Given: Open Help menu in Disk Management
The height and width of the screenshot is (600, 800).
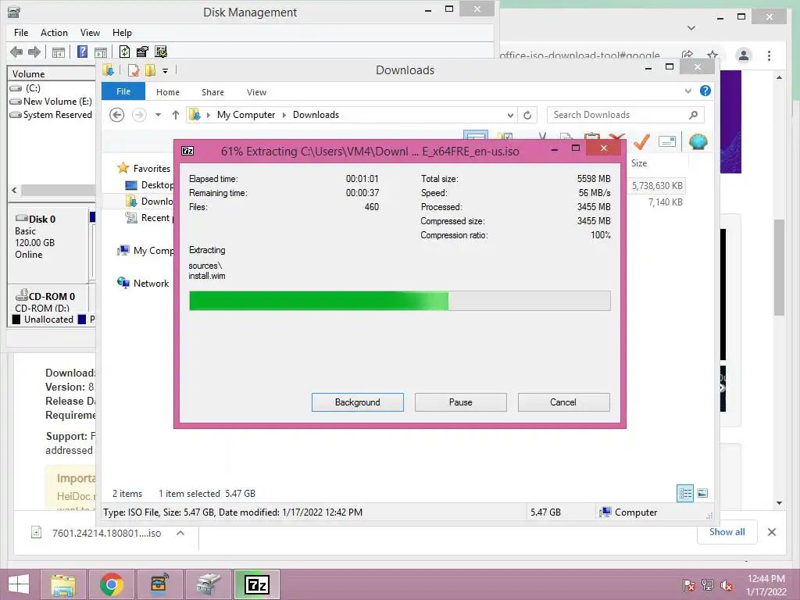Looking at the screenshot, I should coord(122,33).
